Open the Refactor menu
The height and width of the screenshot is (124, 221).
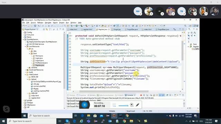pos(40,23)
